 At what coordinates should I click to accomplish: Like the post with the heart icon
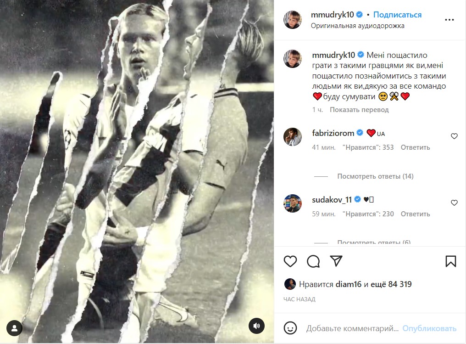tap(290, 261)
